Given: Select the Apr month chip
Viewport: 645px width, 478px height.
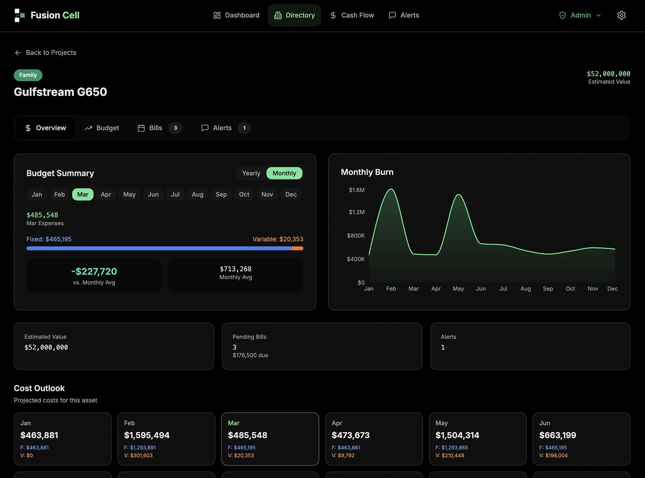Looking at the screenshot, I should pyautogui.click(x=106, y=194).
